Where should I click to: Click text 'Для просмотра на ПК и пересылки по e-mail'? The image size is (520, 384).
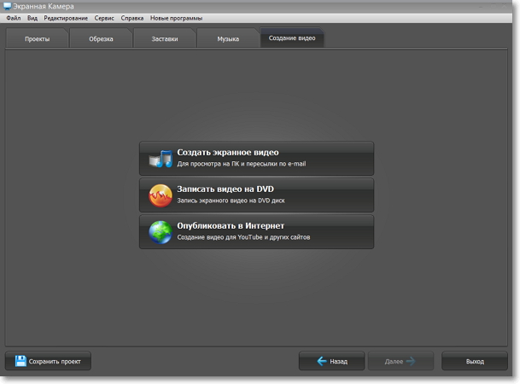[242, 164]
